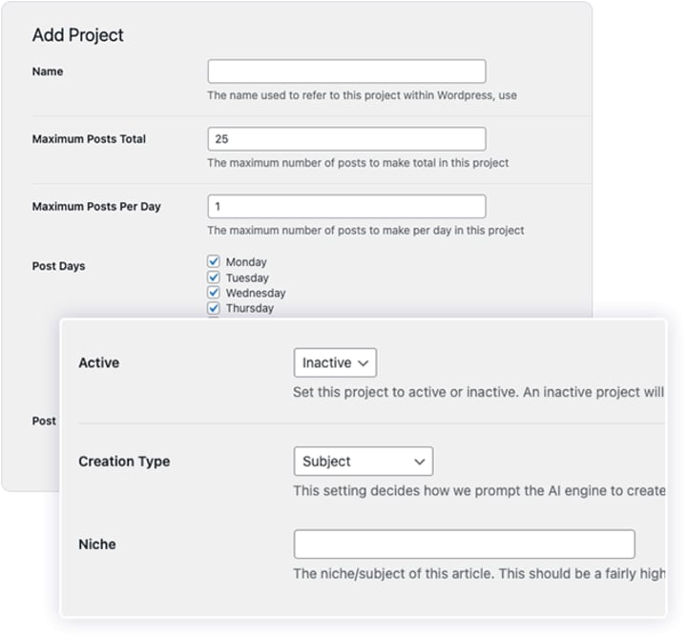This screenshot has width=687, height=638.
Task: Disable the Wednesday checkbox
Action: [x=214, y=293]
